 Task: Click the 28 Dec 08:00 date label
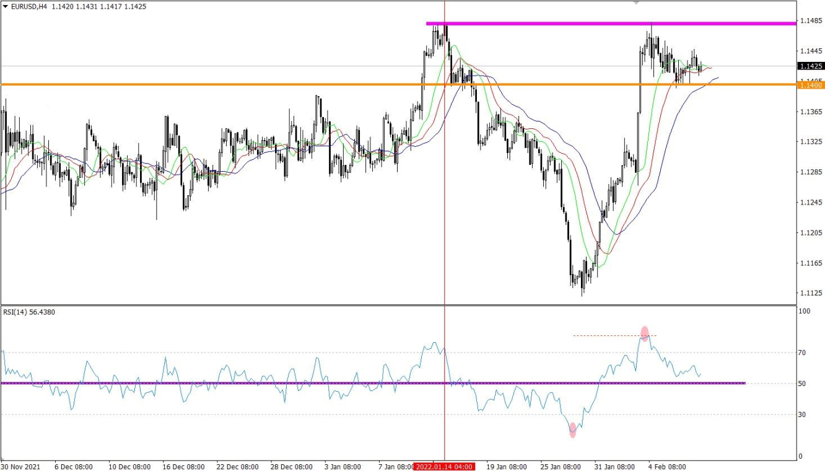[292, 467]
